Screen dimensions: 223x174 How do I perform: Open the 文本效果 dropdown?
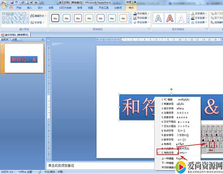199,22
